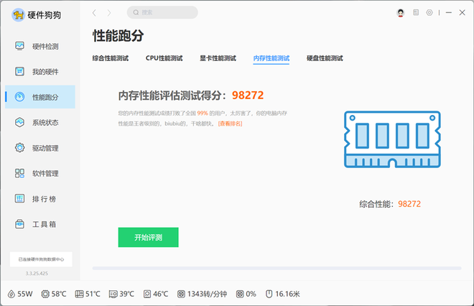Switch to 综合性能测试 tab
This screenshot has width=474, height=306.
click(x=111, y=58)
